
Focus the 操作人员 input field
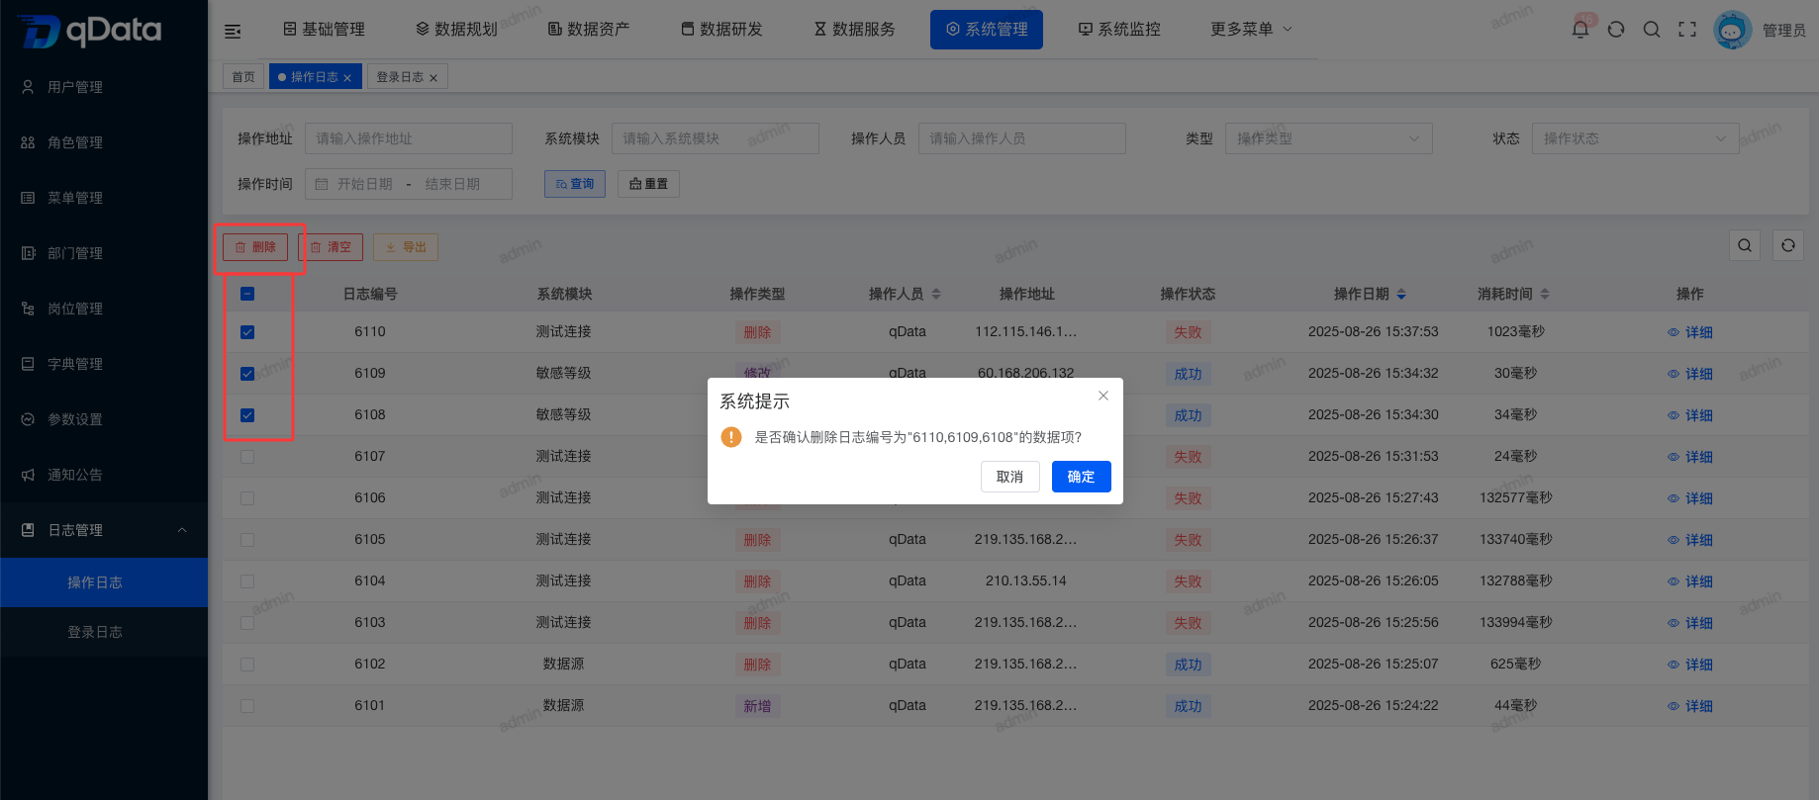click(x=1022, y=138)
